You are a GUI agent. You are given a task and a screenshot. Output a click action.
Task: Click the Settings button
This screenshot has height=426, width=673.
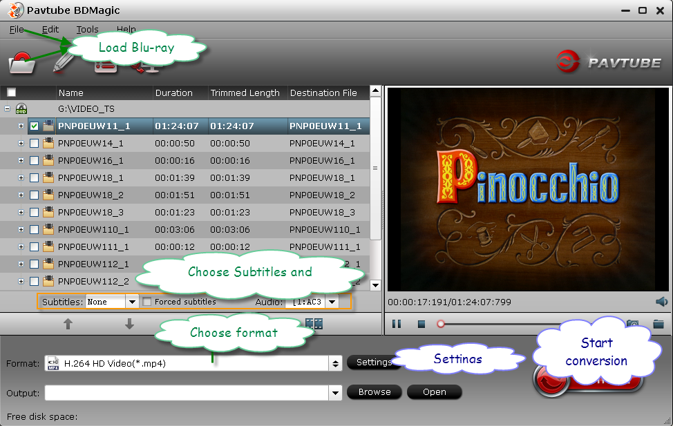pyautogui.click(x=375, y=362)
